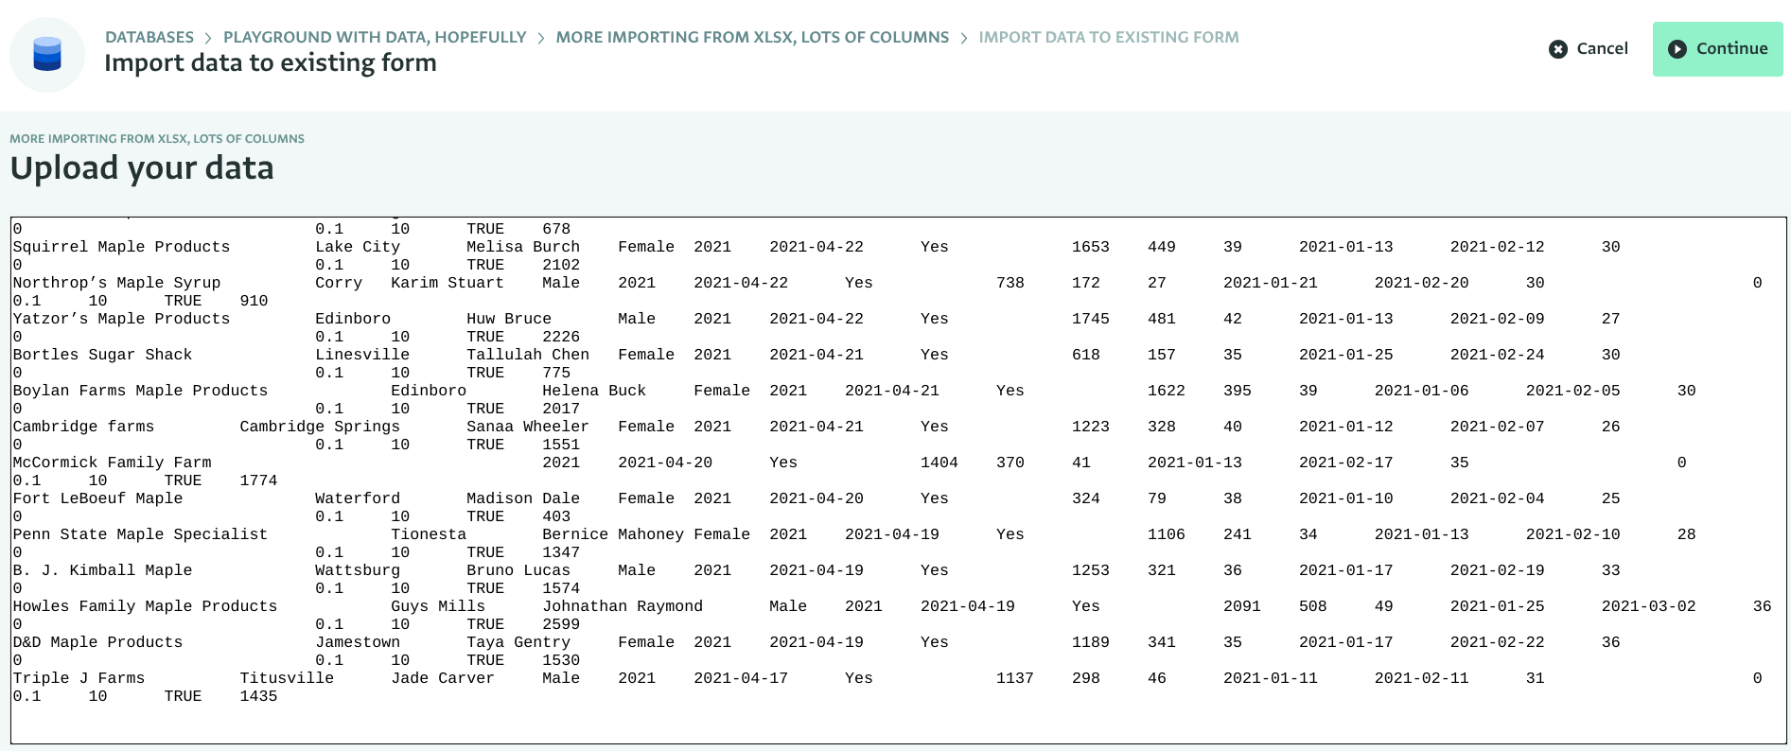Click 'Wattsburg' town text
Viewport: 1791px width, 751px height.
(x=358, y=570)
